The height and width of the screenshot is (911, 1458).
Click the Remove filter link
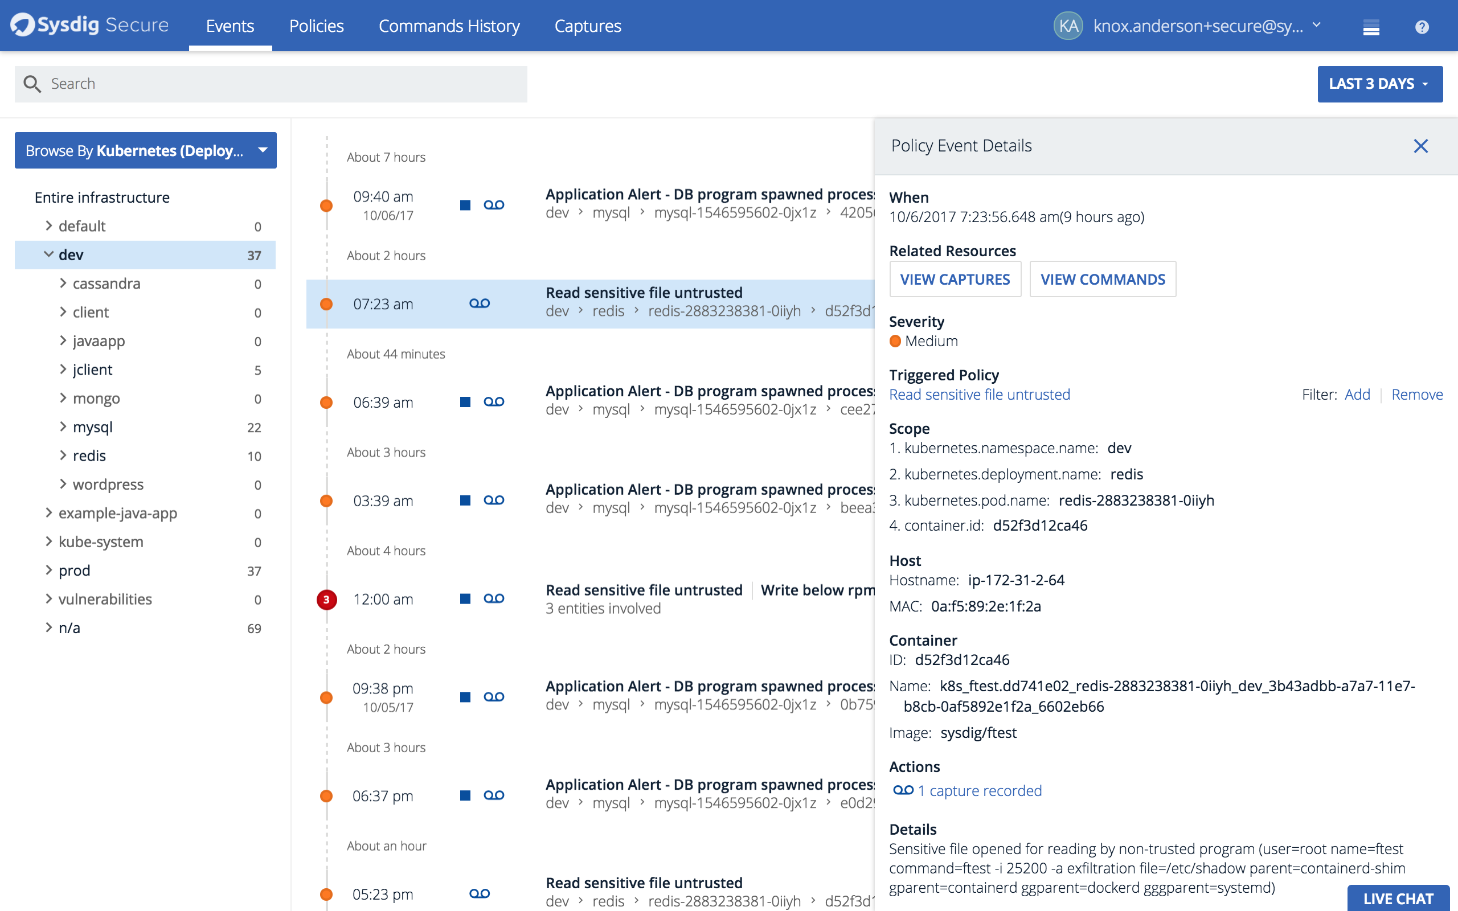1417,395
